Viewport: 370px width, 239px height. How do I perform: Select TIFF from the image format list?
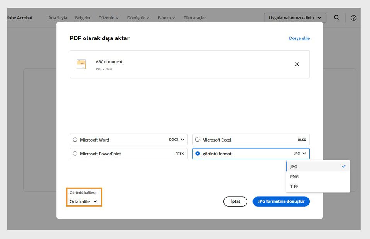(294, 186)
